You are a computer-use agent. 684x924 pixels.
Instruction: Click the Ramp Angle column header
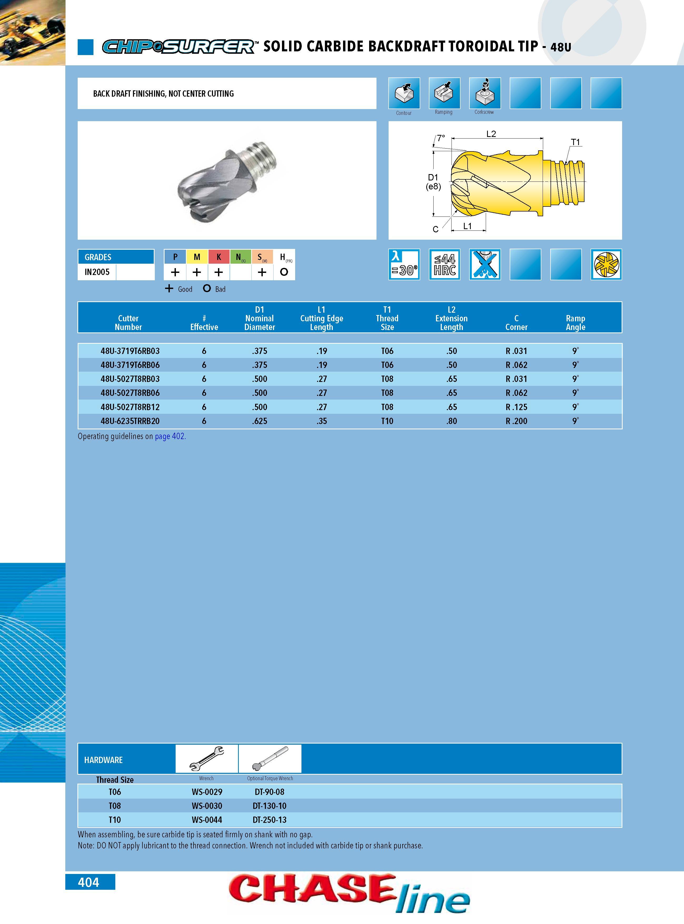576,322
